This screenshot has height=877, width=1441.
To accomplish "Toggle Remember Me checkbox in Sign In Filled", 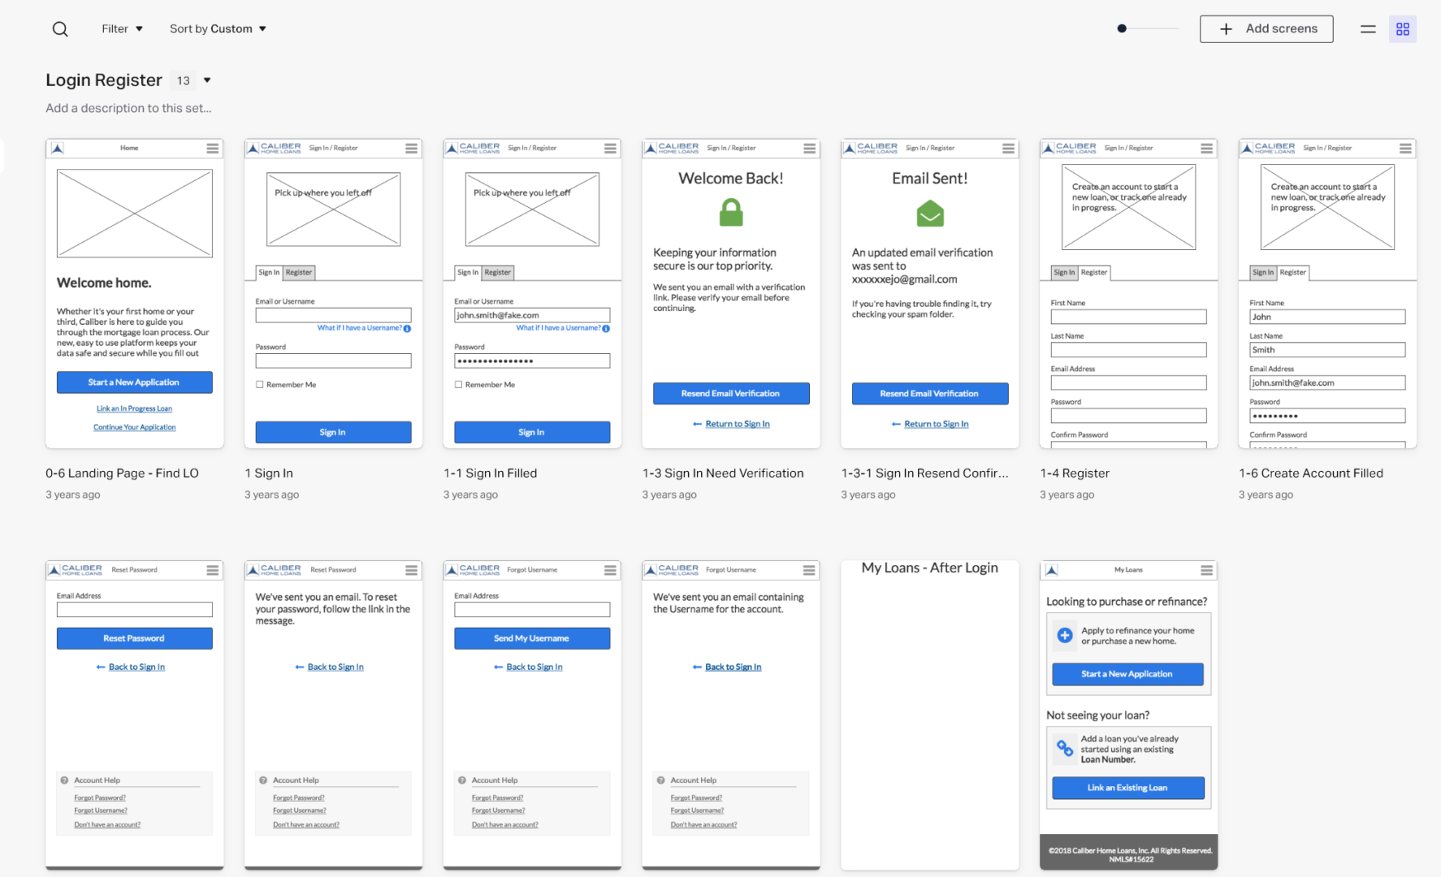I will [459, 385].
